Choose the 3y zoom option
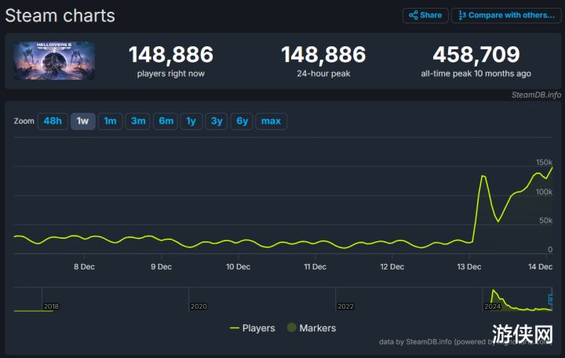 [x=217, y=121]
